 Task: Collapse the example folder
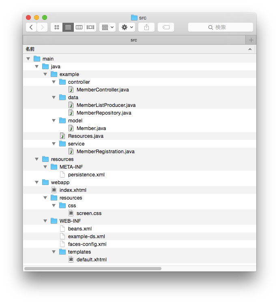tap(45, 74)
